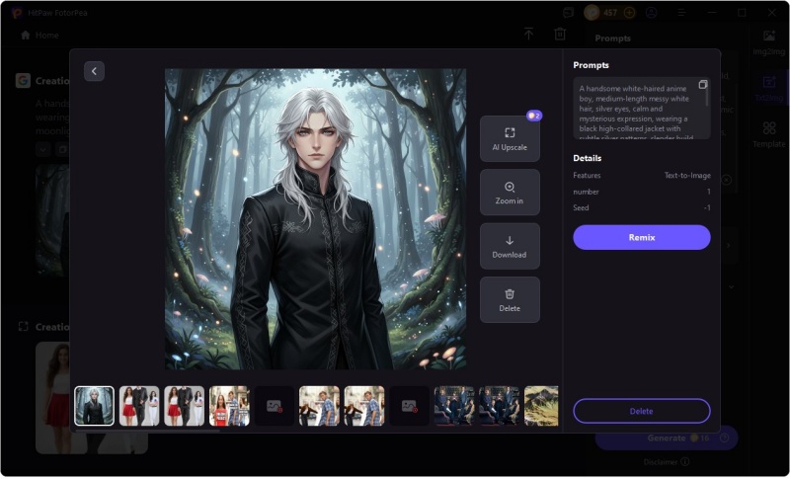Image resolution: width=790 pixels, height=479 pixels.
Task: Select the sixth thumbnail with plaid shirt man
Action: tap(319, 406)
